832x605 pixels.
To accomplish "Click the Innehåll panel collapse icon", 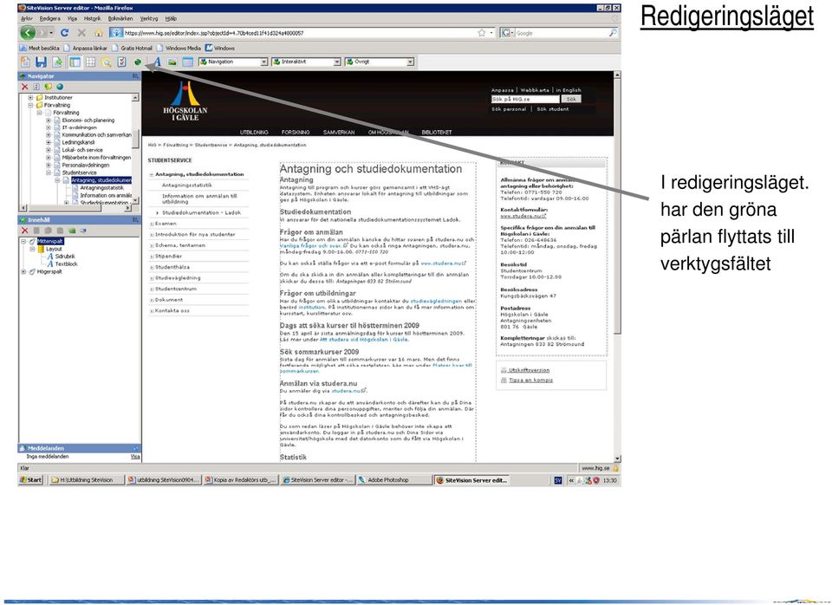I will (135, 219).
